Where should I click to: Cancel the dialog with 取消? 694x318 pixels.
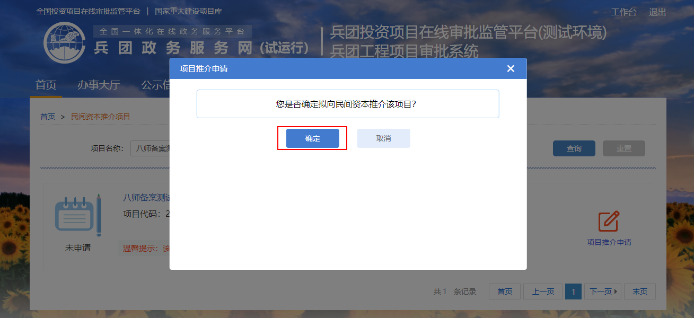pyautogui.click(x=383, y=138)
